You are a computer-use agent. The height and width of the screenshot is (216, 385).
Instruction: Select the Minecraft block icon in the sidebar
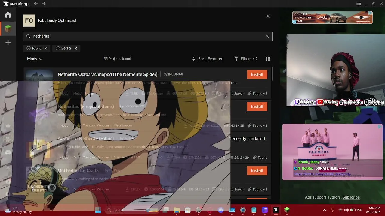pyautogui.click(x=8, y=29)
